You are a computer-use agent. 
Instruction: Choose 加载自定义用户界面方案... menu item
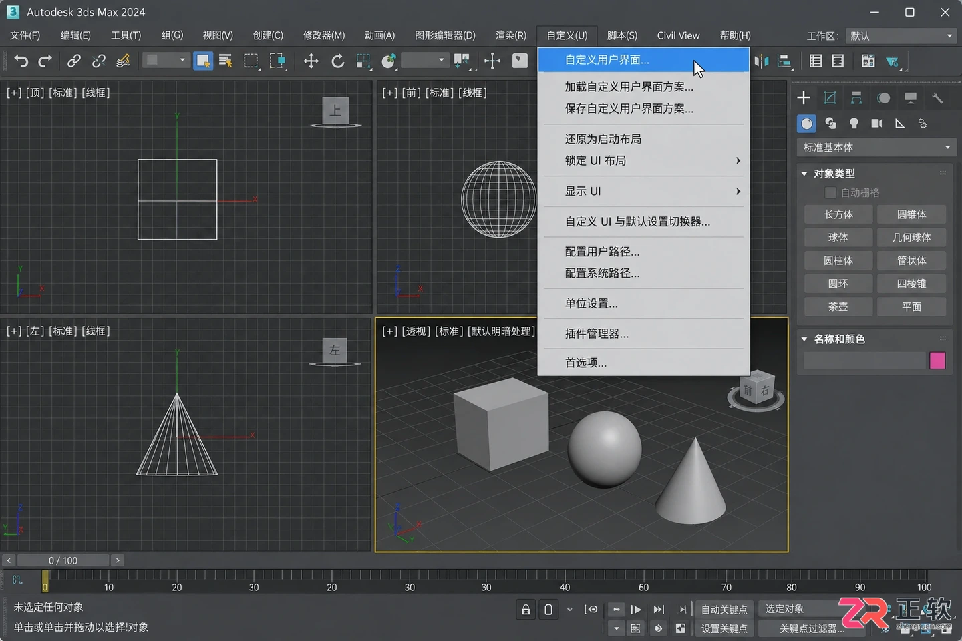click(643, 87)
